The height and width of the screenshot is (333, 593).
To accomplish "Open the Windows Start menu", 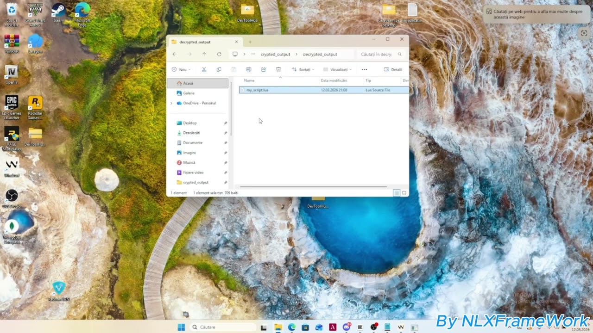I will pos(181,327).
